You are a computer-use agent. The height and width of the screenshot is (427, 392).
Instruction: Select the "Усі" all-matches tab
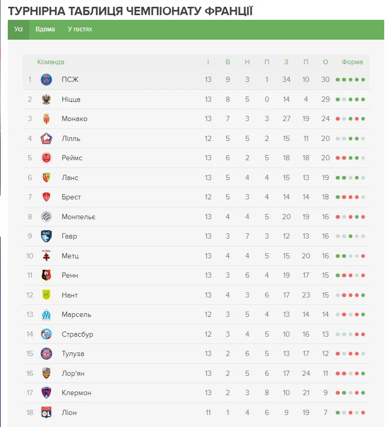19,29
